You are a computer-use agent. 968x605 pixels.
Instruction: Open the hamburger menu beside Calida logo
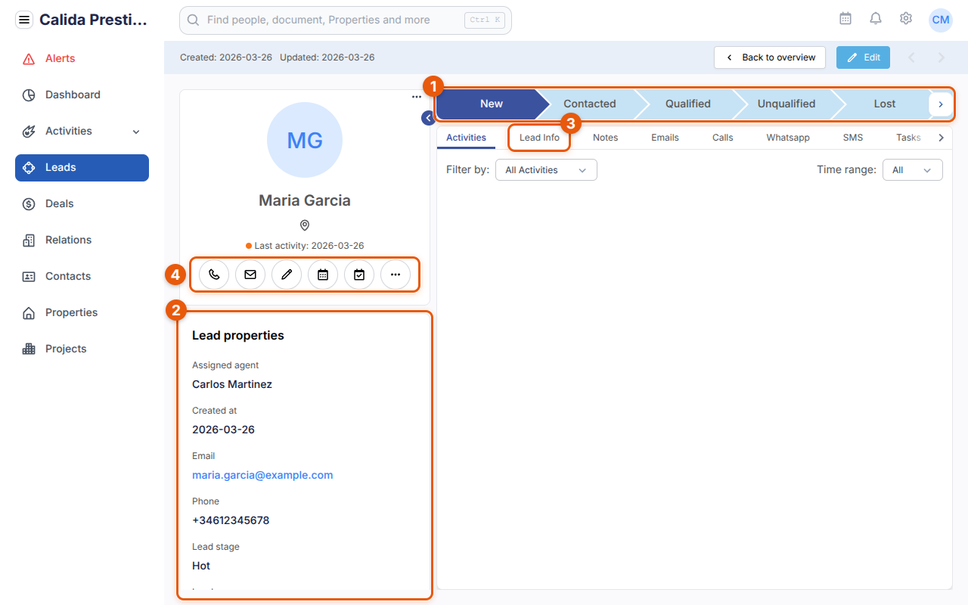point(24,20)
